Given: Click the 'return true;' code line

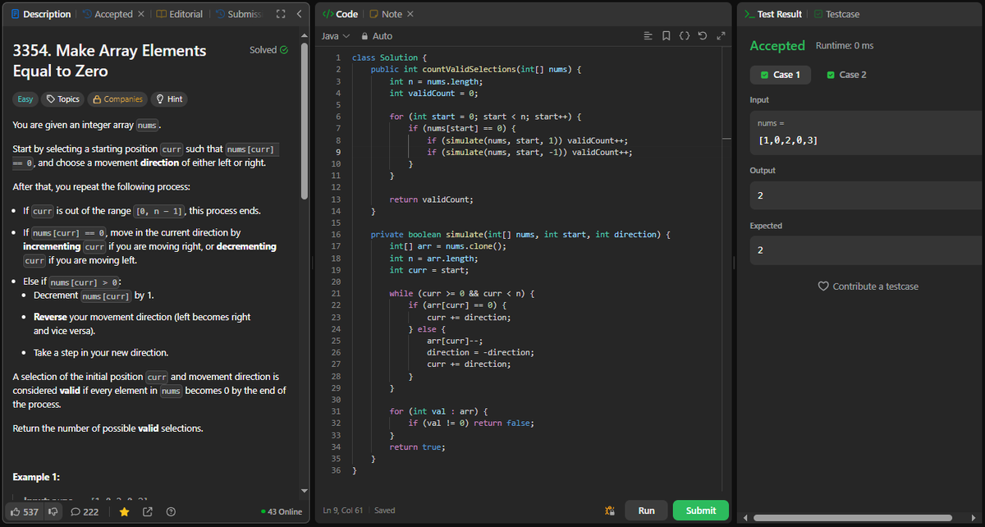Looking at the screenshot, I should tap(417, 447).
